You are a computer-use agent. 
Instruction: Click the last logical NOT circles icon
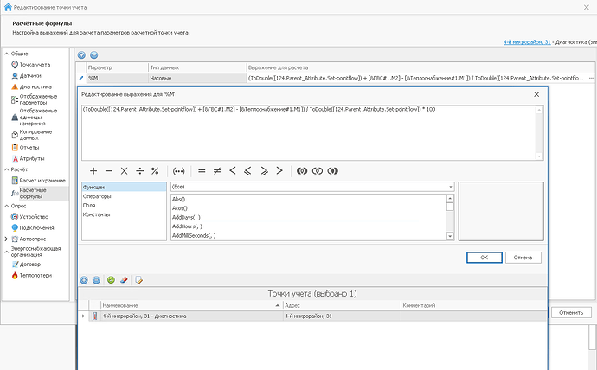click(x=333, y=171)
